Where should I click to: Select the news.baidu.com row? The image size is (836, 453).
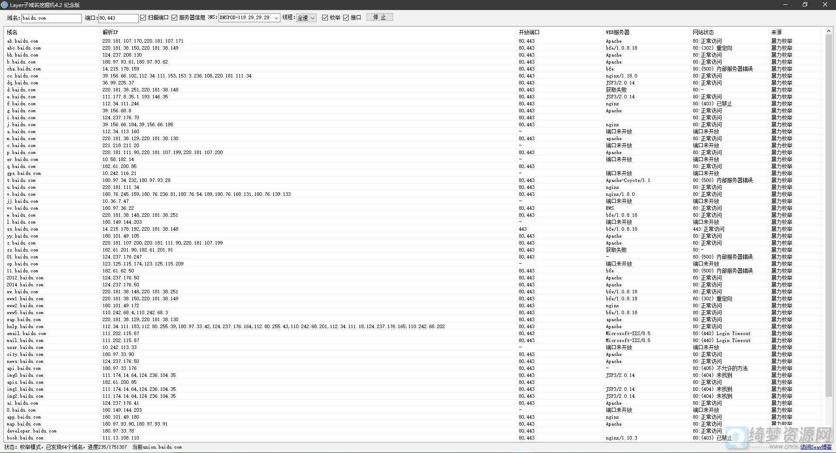coord(414,361)
